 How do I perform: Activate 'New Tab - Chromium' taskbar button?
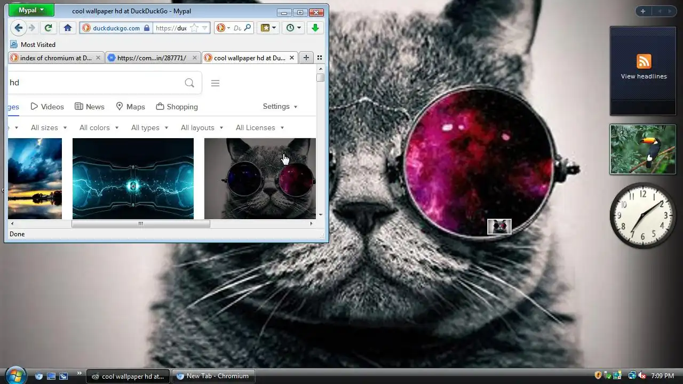[215, 376]
